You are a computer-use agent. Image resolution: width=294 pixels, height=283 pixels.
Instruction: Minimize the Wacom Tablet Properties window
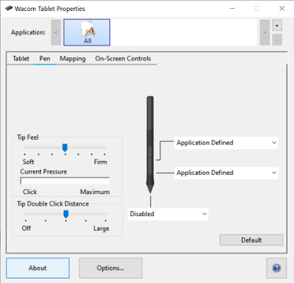coord(232,9)
